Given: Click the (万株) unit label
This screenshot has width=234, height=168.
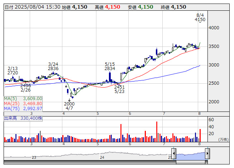Looking at the screenshot, I should 223,139.
